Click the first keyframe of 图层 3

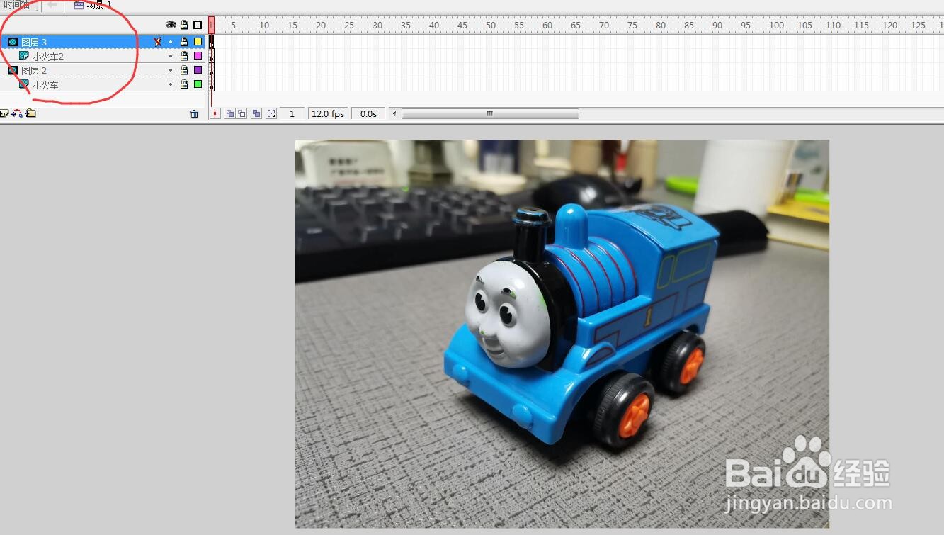211,42
